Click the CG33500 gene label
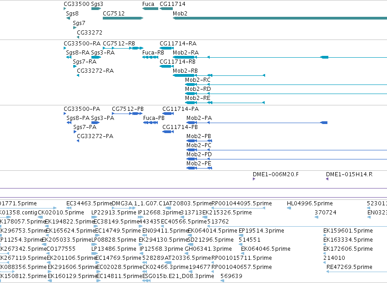Viewport: 387px width, 283px height. pos(76,4)
